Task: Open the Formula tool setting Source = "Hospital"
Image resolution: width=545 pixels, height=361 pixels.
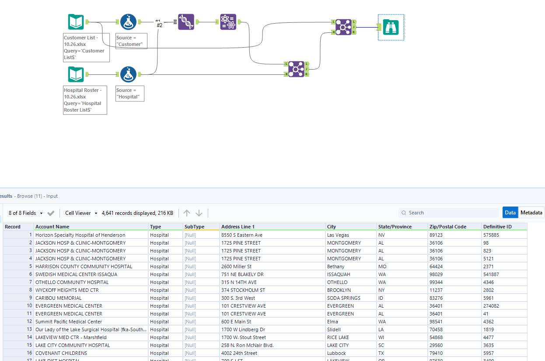Action: pos(128,74)
